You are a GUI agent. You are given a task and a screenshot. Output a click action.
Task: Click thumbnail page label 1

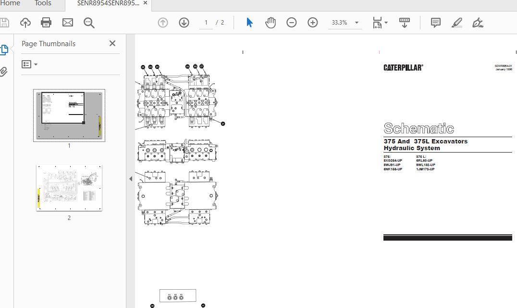(x=69, y=146)
